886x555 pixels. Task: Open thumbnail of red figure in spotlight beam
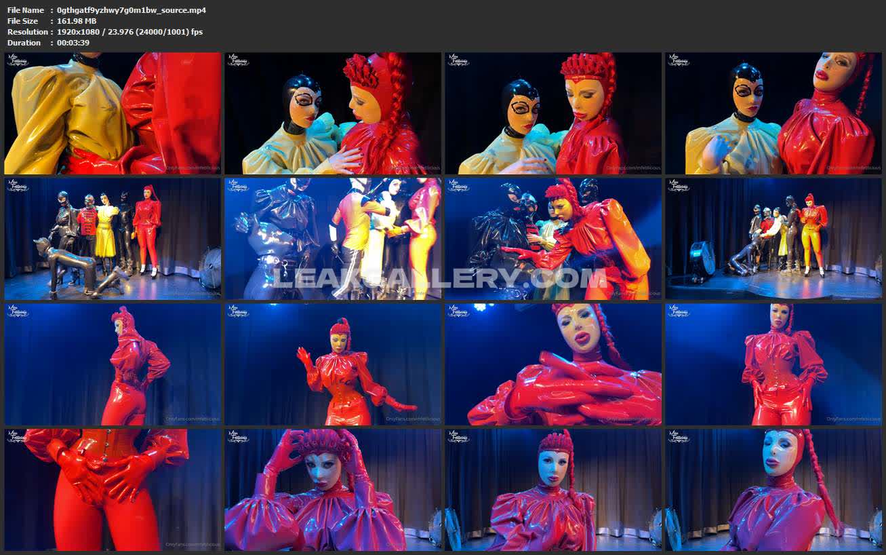point(773,364)
